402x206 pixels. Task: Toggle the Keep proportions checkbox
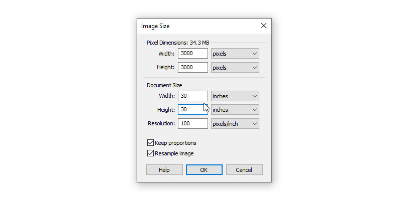click(150, 143)
